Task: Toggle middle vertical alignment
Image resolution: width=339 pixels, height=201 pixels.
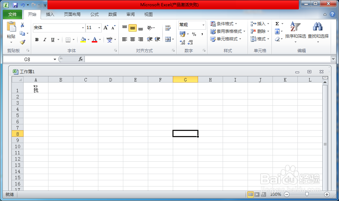Action: [133, 28]
